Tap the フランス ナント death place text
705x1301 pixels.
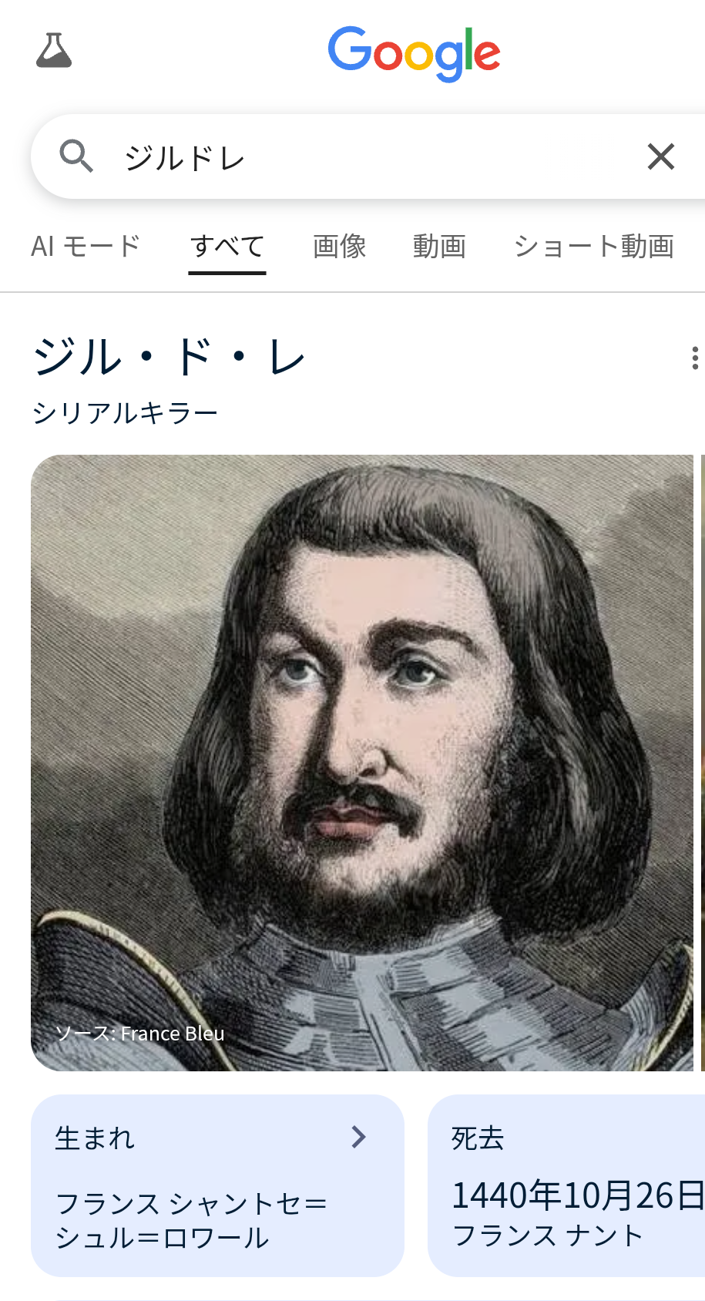point(548,1235)
